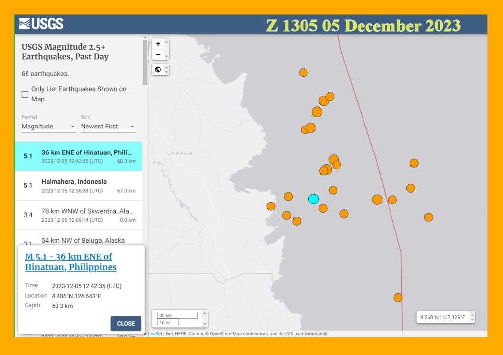503x355 pixels.
Task: Zoom in on the map with plus button
Action: pyautogui.click(x=158, y=44)
